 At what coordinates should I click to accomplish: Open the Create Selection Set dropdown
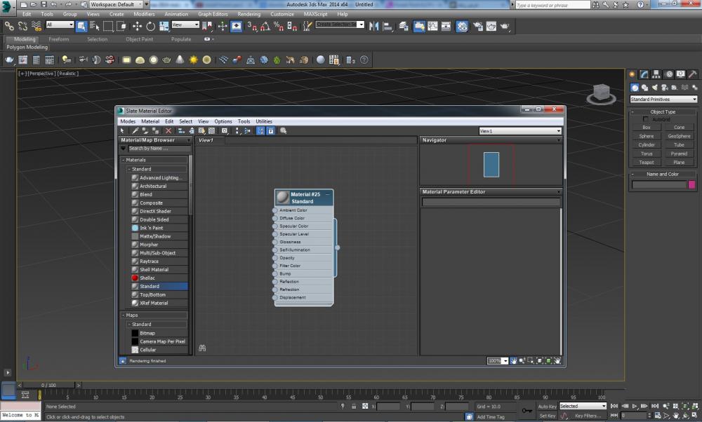click(x=340, y=25)
